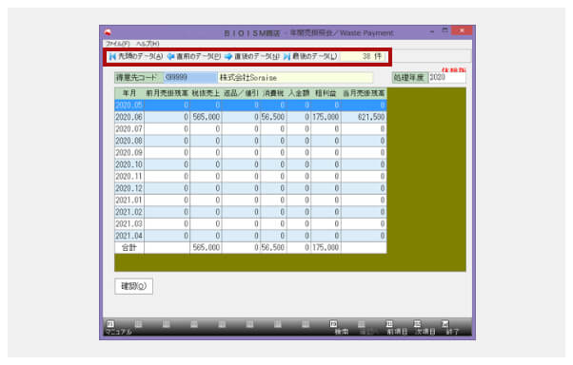Maximize the Waste Payment window
This screenshot has width=573, height=365.
click(445, 31)
